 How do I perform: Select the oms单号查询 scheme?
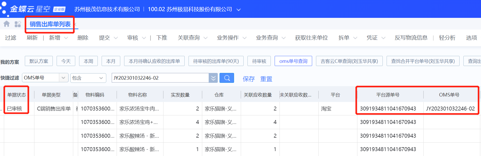pos(293,61)
